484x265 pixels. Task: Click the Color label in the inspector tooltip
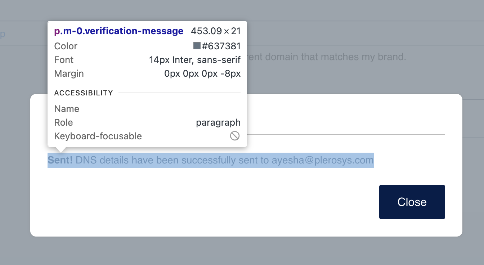(66, 46)
